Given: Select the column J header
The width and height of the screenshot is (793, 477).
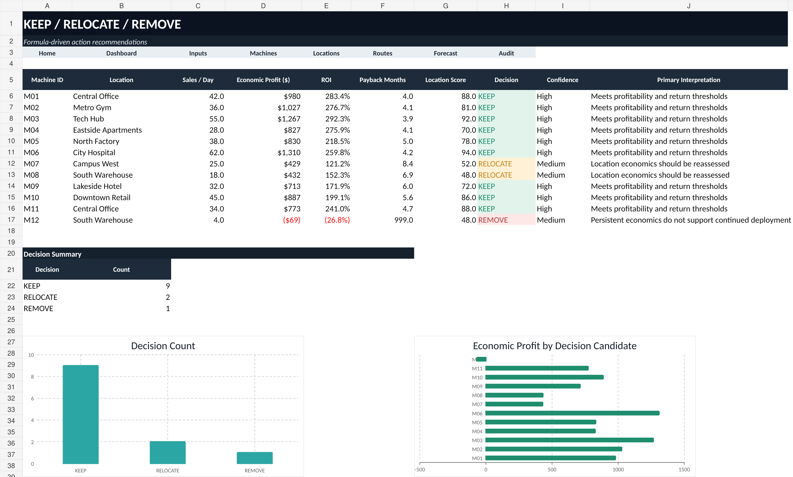Looking at the screenshot, I should coord(688,5).
